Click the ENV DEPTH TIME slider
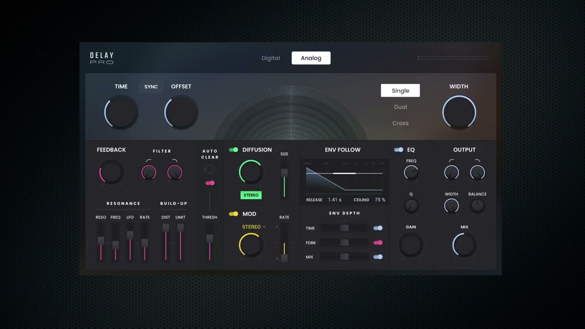 (344, 228)
